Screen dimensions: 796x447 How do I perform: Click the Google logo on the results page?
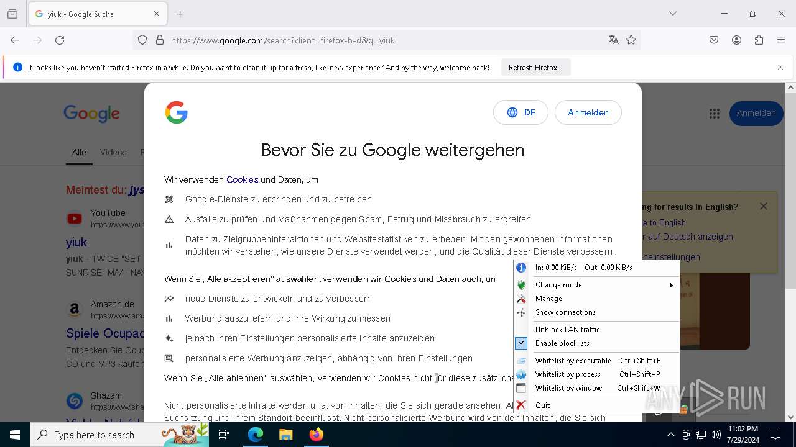click(x=91, y=114)
